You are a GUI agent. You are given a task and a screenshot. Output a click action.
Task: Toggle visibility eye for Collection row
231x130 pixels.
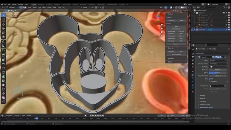[227, 13]
